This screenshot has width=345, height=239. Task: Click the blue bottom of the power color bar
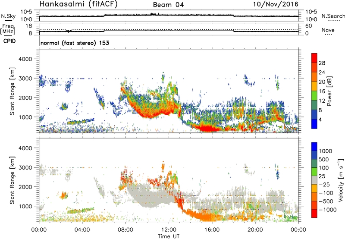tap(314, 124)
